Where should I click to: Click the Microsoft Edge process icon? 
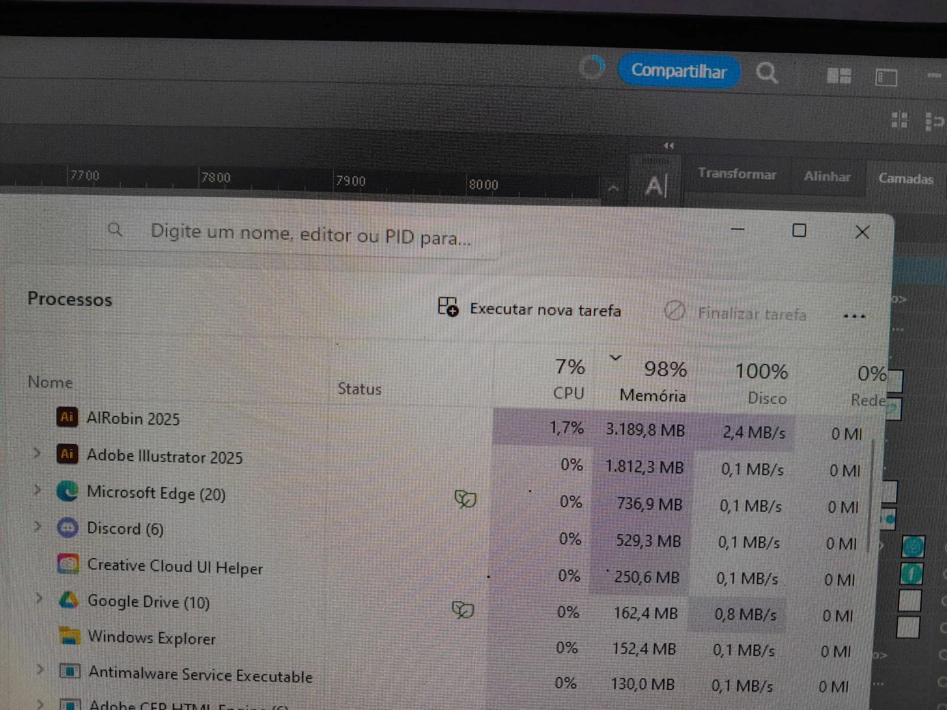tap(67, 491)
